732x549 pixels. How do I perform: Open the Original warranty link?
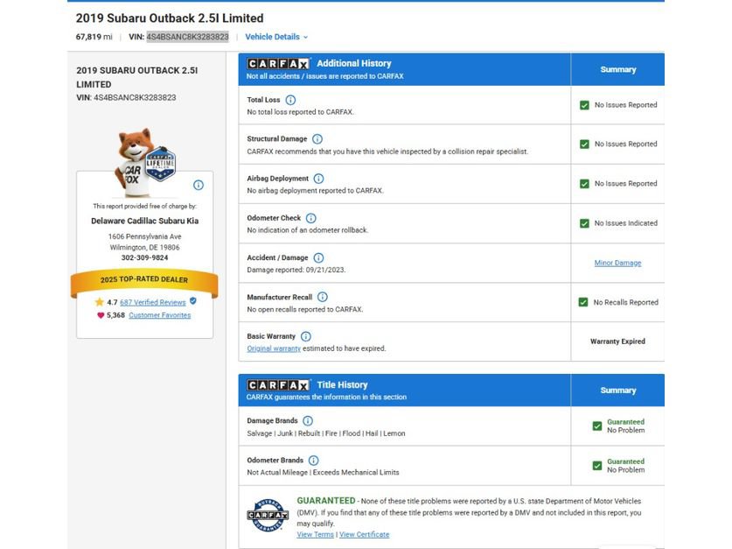tap(274, 348)
